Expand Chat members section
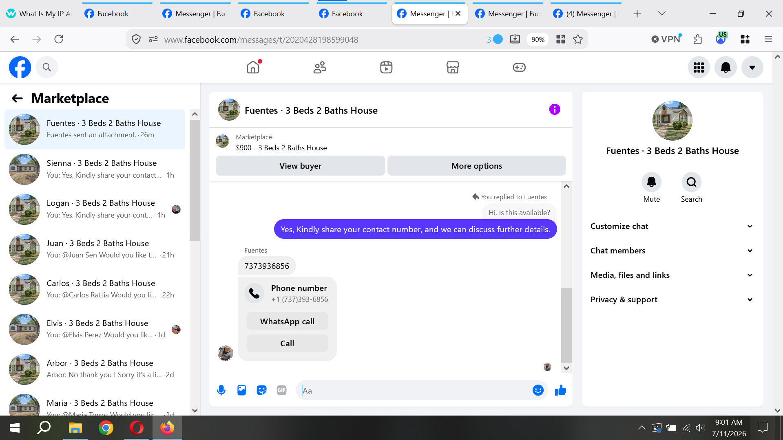 pyautogui.click(x=672, y=251)
